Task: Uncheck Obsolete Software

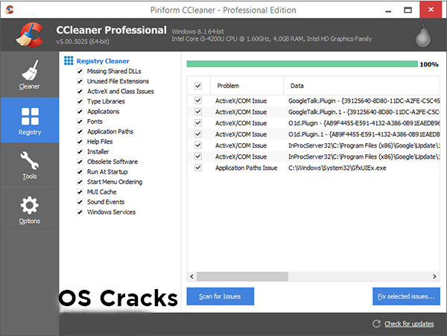Action: pyautogui.click(x=80, y=162)
